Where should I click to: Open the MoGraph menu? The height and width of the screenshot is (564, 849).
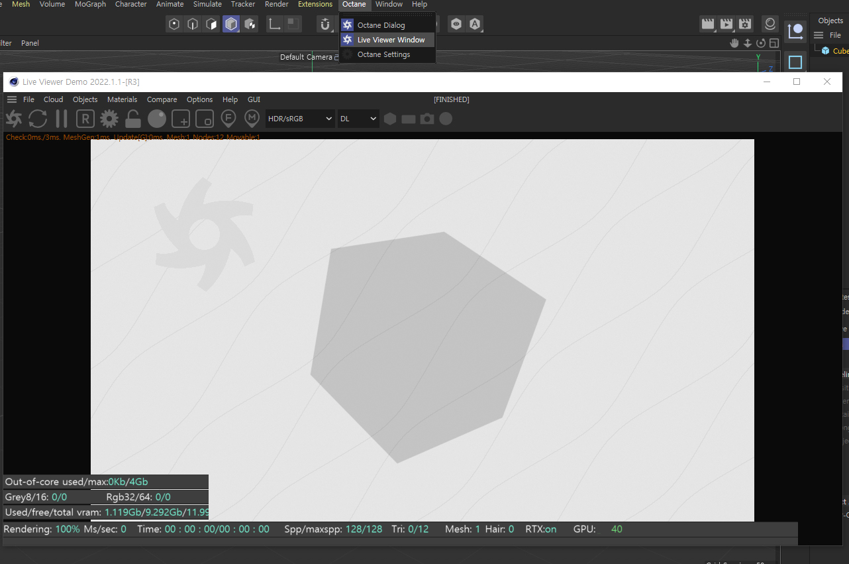(x=90, y=4)
